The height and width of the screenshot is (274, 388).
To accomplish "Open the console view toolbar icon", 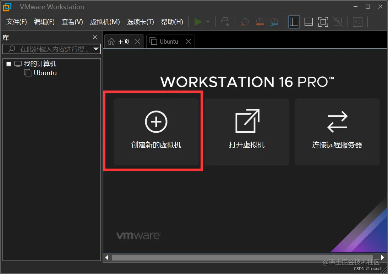I will point(357,22).
